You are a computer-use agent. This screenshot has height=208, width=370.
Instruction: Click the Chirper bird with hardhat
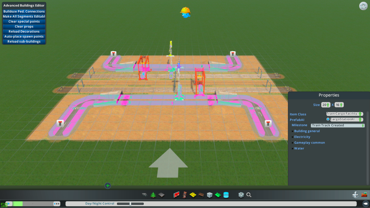pyautogui.click(x=185, y=12)
